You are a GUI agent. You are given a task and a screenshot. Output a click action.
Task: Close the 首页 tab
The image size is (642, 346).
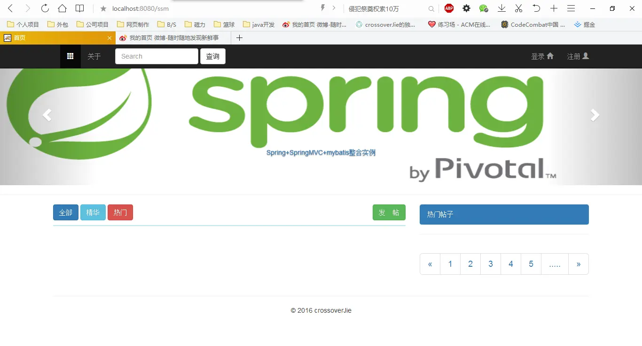(110, 38)
